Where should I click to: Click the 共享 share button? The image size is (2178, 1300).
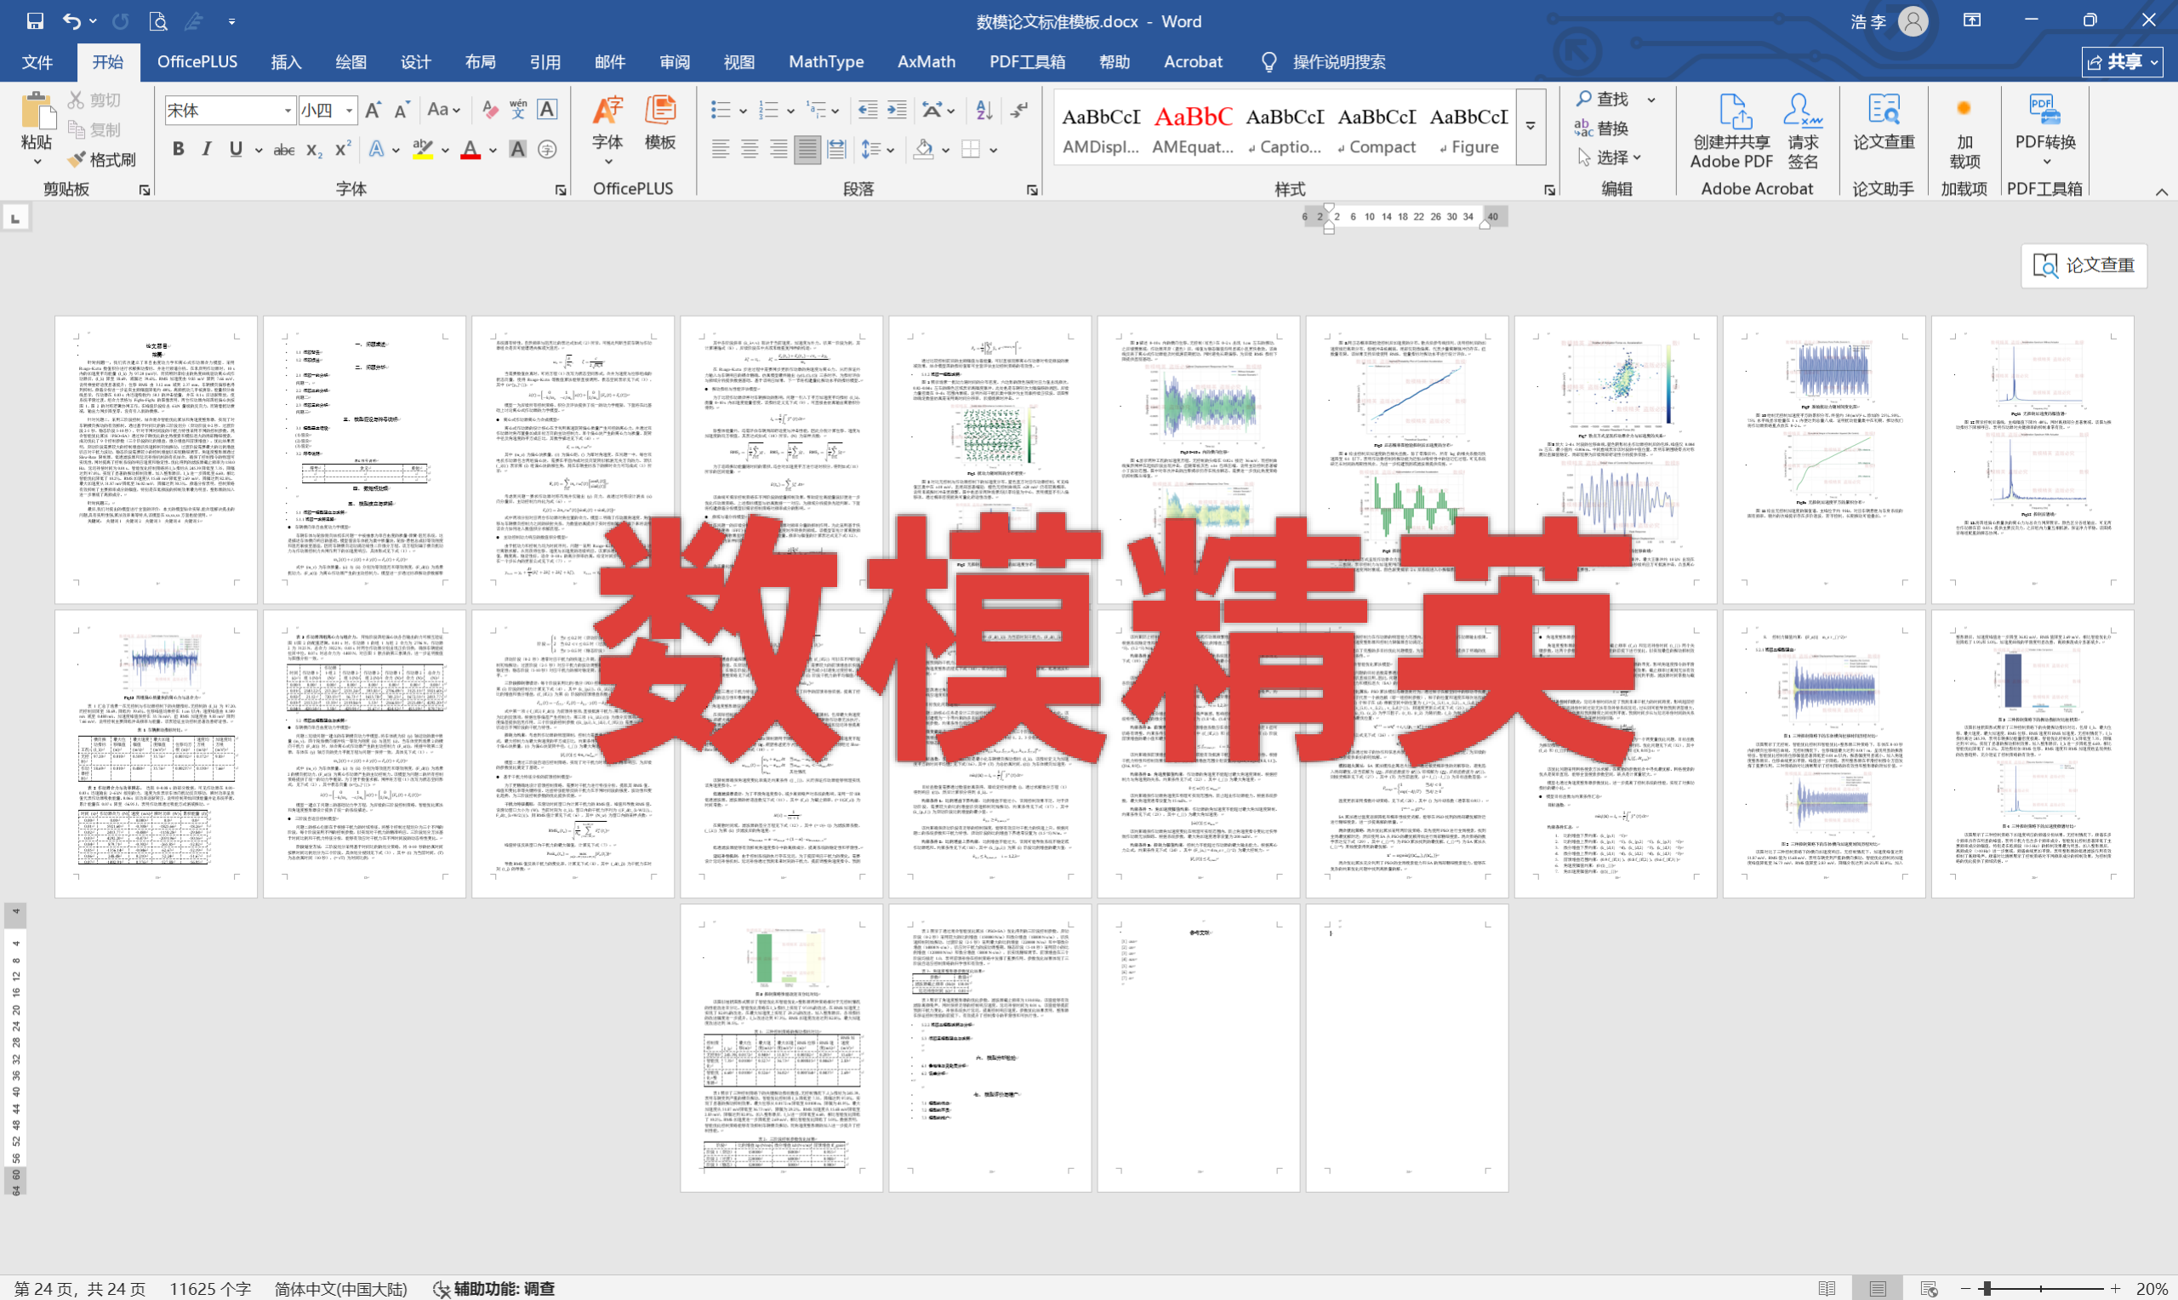(2121, 62)
